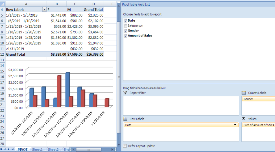Open the Date field dropdown arrow
Image resolution: width=275 pixels, height=152 pixels.
tap(235, 125)
